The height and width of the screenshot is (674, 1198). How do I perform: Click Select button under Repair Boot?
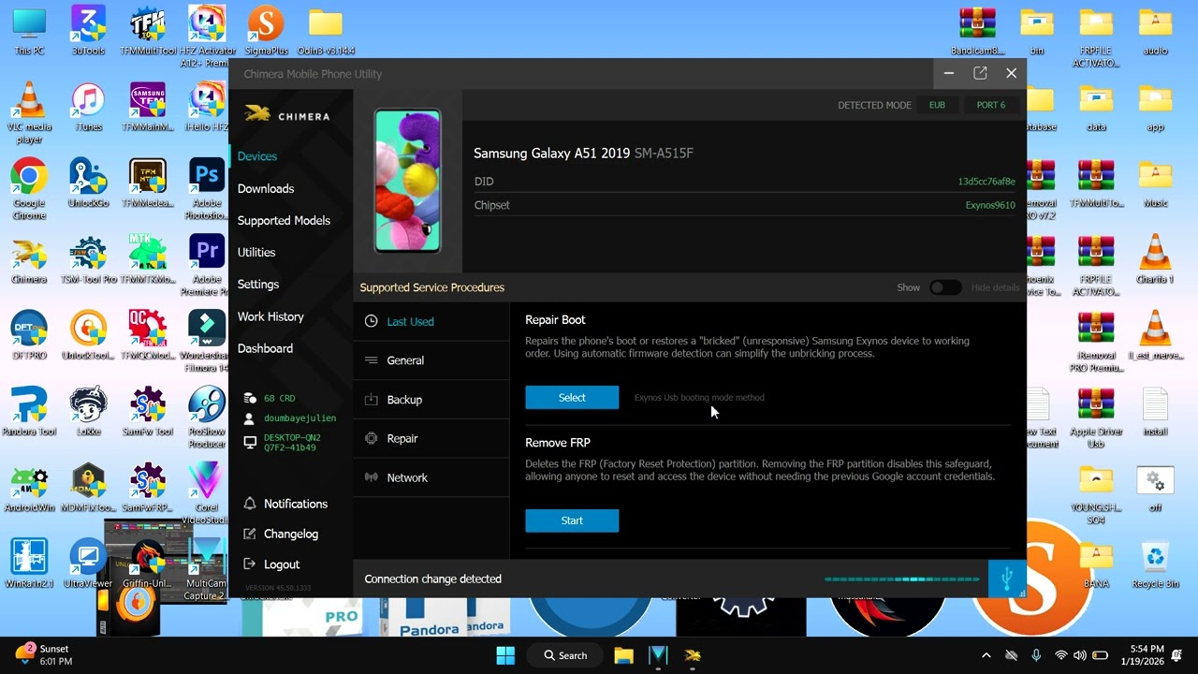[572, 398]
